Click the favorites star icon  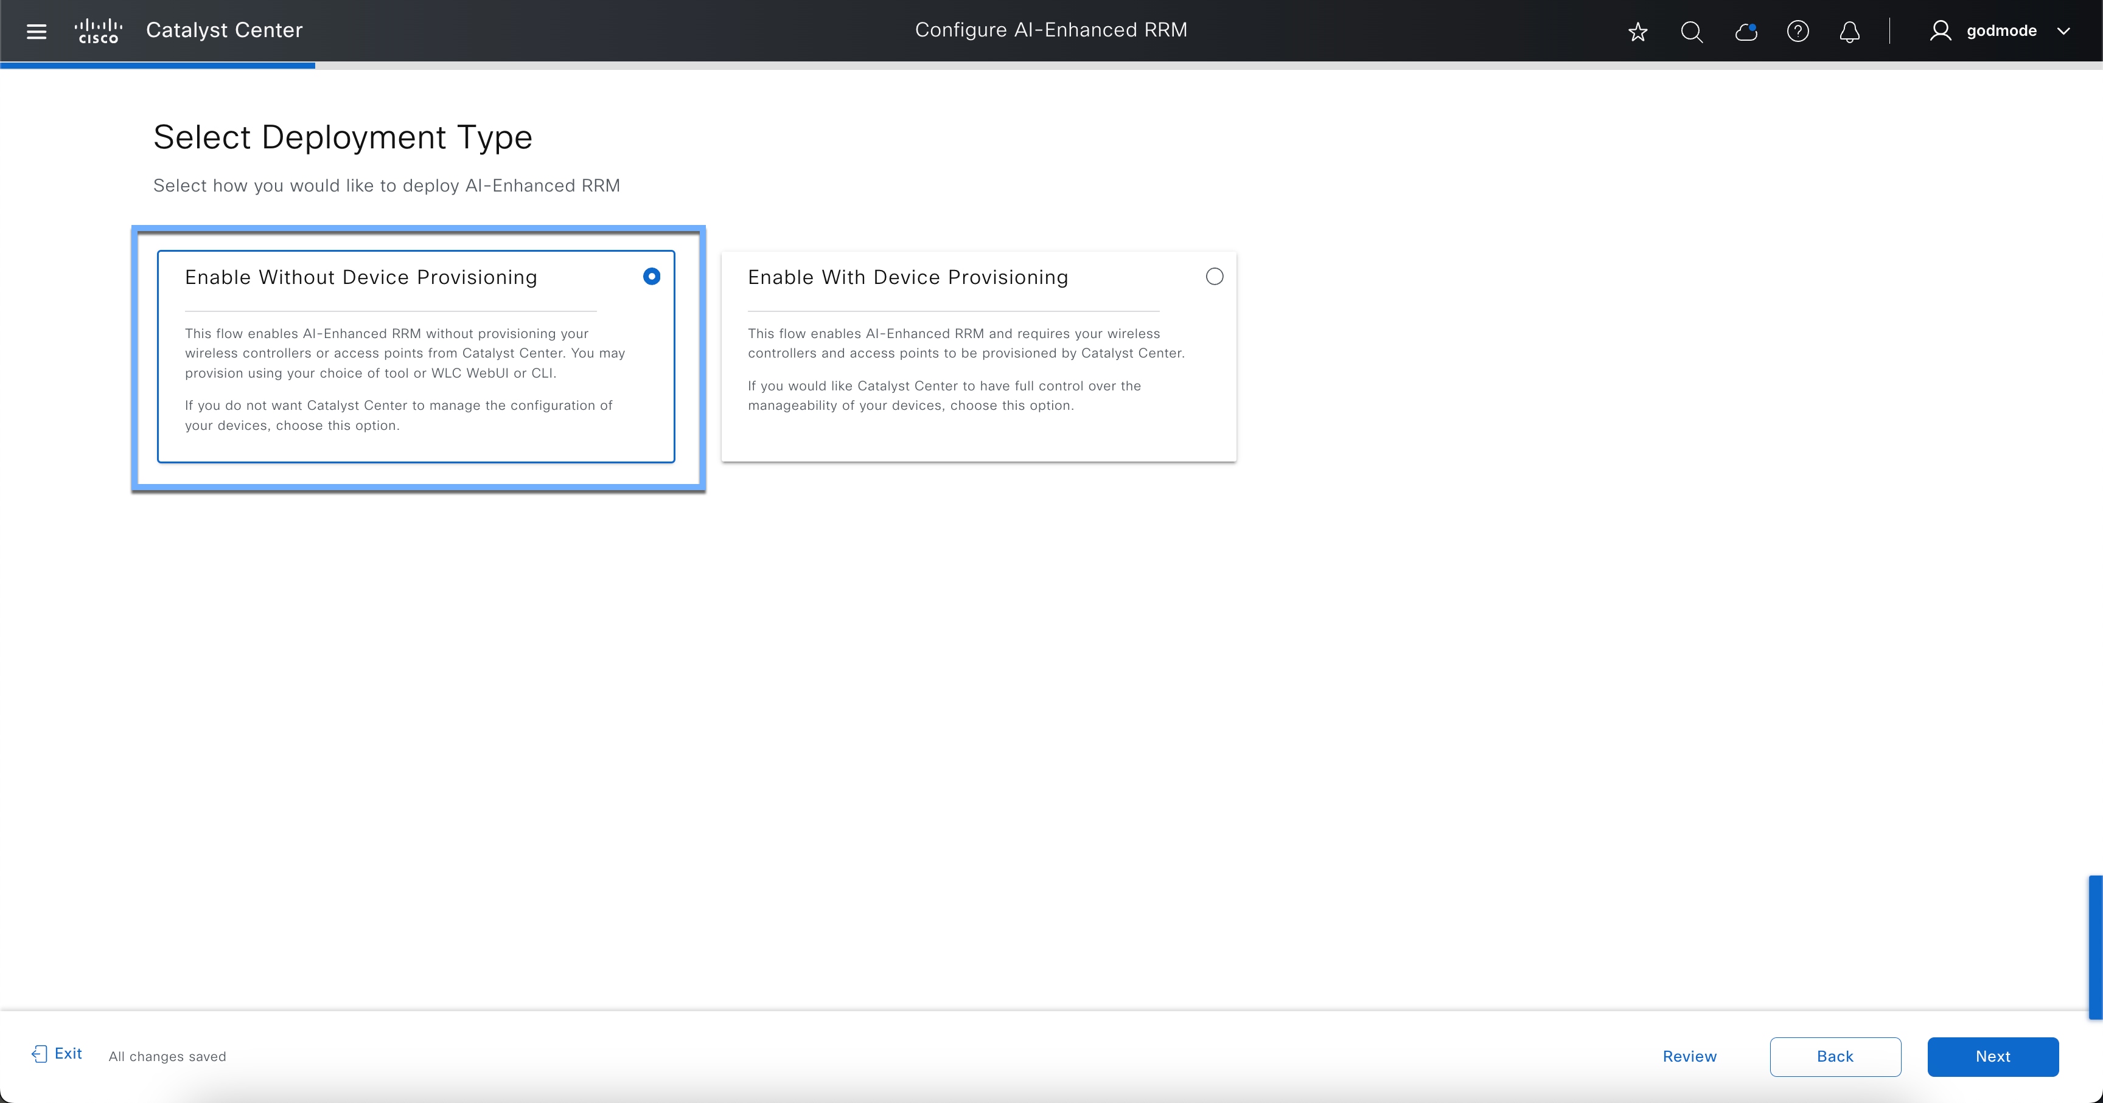pos(1637,32)
